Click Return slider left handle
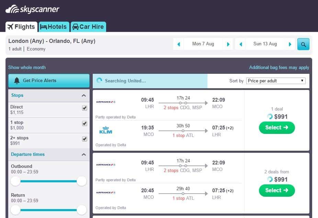The height and width of the screenshot is (218, 318). [x=15, y=210]
